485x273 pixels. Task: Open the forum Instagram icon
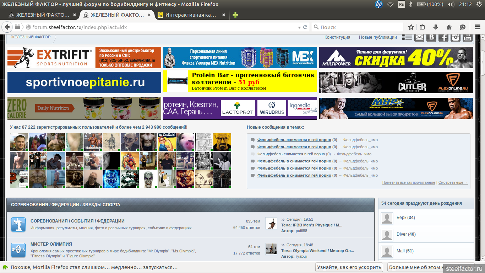point(456,37)
